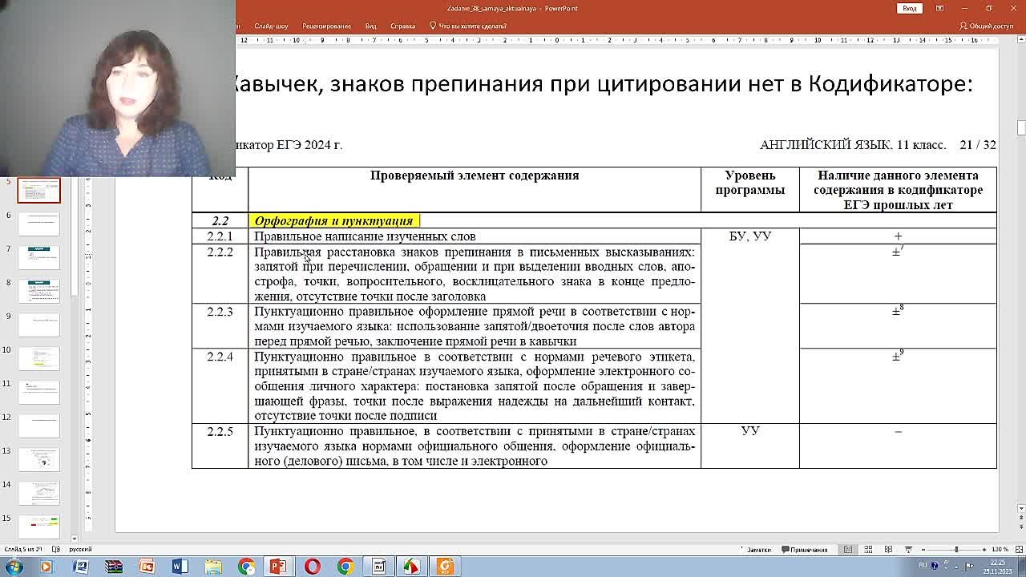Select slide 14 thumbnail

click(38, 493)
